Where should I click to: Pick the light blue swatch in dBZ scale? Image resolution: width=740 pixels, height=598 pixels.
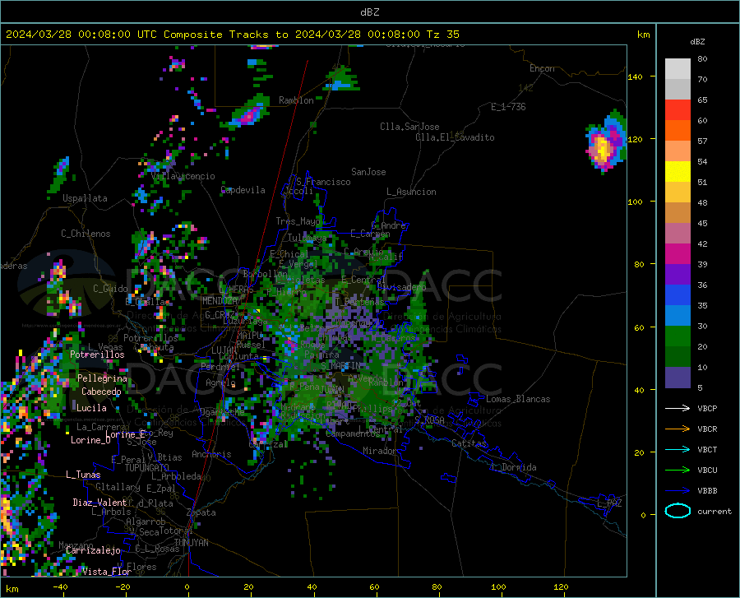click(x=678, y=316)
